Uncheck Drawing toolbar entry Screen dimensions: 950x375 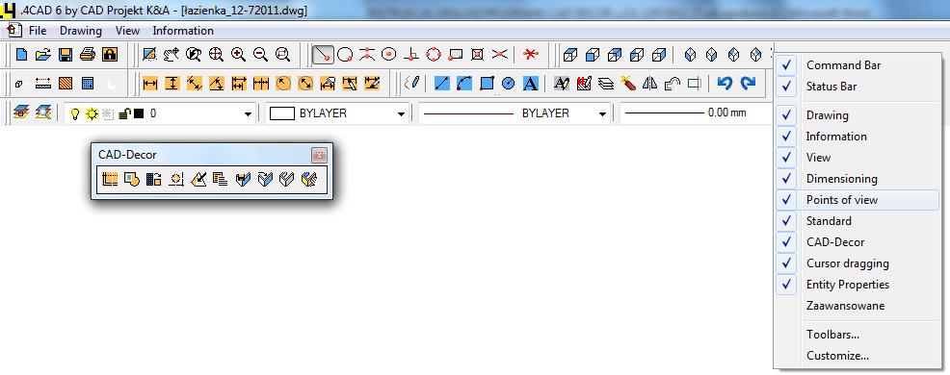pyautogui.click(x=857, y=115)
